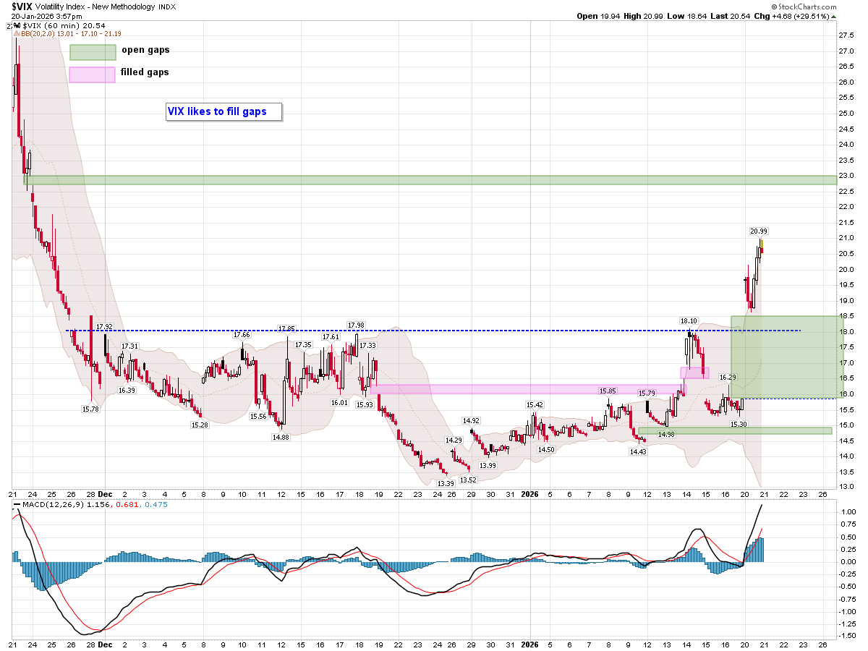This screenshot has height=651, width=868.
Task: Click the large green open gap zone near 17
Action: click(x=785, y=357)
